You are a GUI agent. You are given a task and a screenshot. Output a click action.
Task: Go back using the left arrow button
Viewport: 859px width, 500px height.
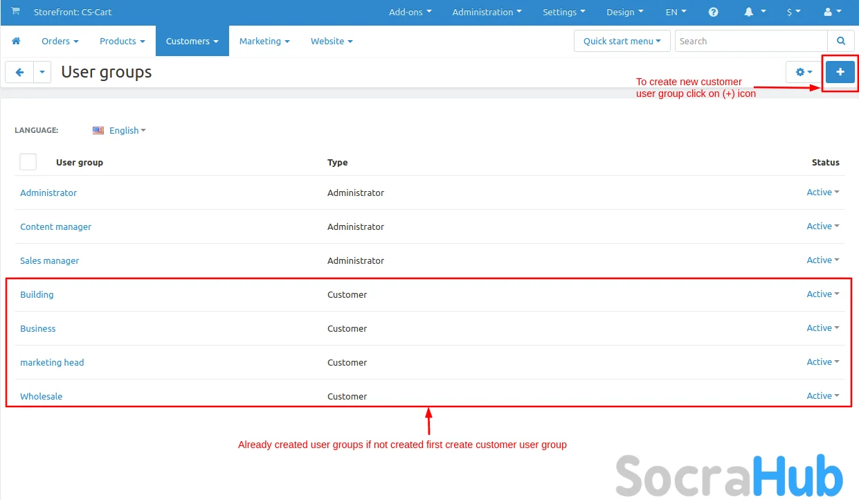[x=19, y=72]
